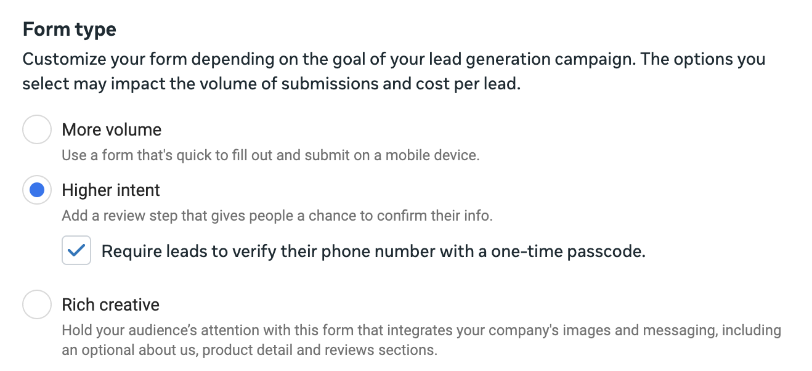Click the words "mobile device"
The image size is (812, 371).
point(432,155)
